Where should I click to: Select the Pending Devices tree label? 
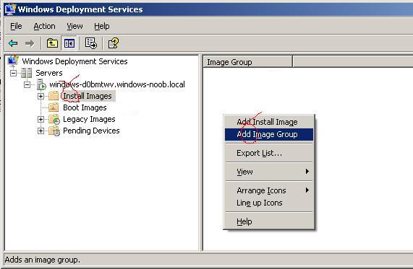click(91, 131)
